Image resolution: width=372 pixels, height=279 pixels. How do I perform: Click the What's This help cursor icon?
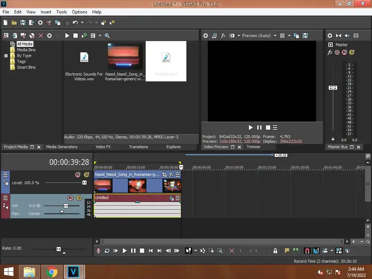pos(112,23)
